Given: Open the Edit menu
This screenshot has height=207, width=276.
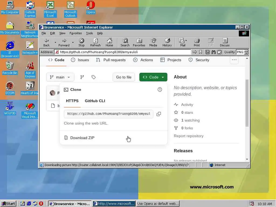Looking at the screenshot, I should 53,33.
